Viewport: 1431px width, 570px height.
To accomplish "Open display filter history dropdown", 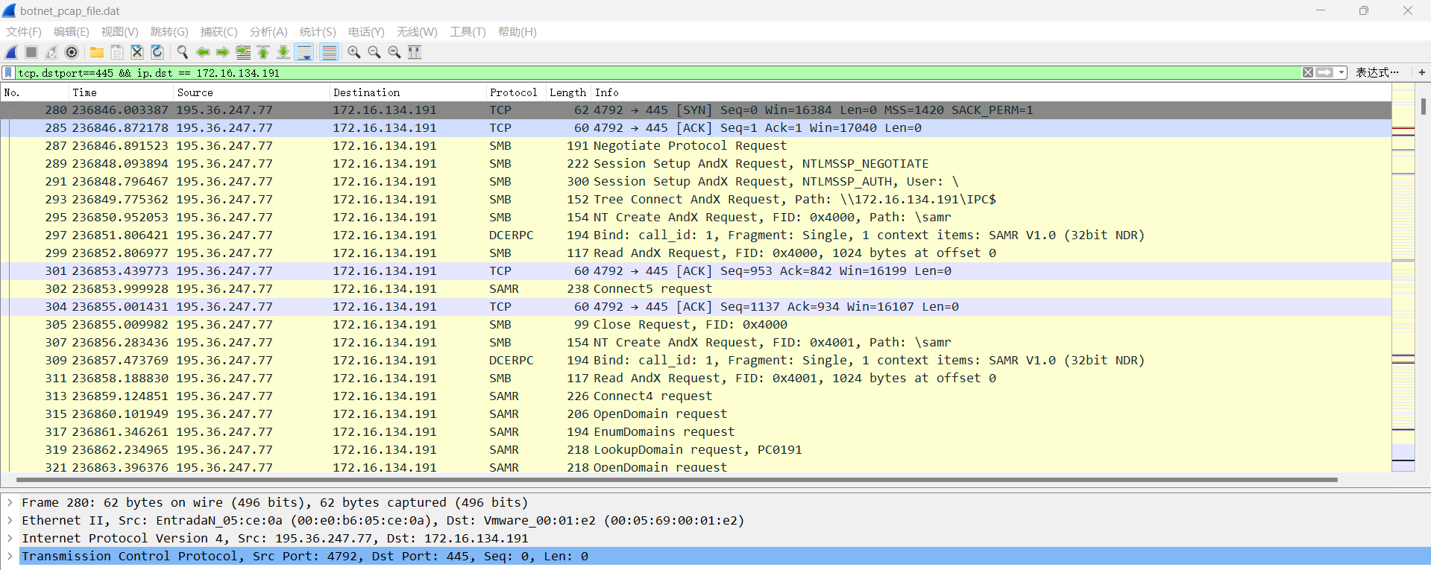I will 1342,72.
